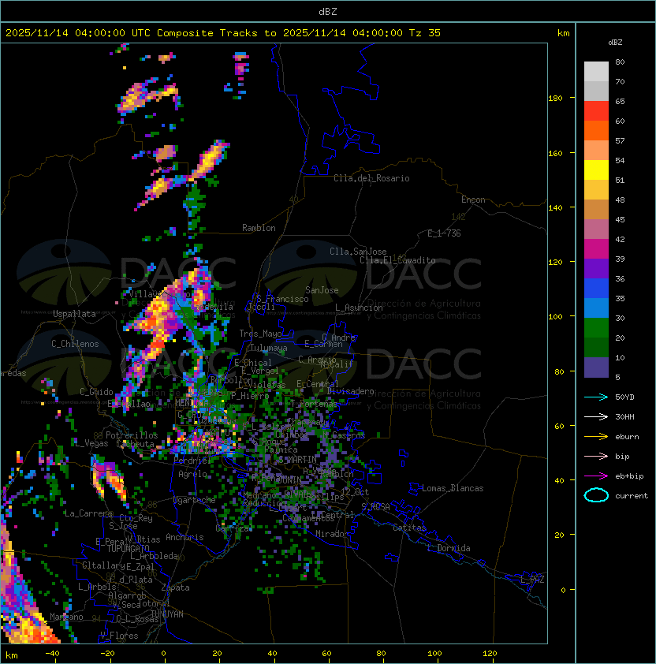This screenshot has width=656, height=664.
Task: Click the magenta eb+bip arrow icon
Action: pos(596,476)
